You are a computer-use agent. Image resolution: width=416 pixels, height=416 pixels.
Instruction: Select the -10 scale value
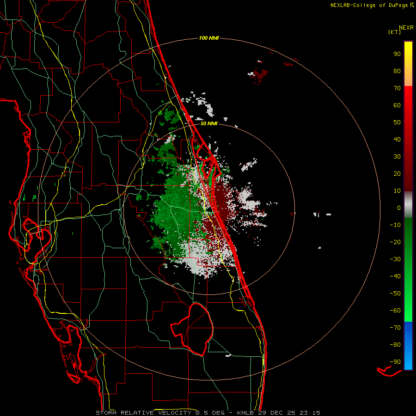pyautogui.click(x=395, y=225)
